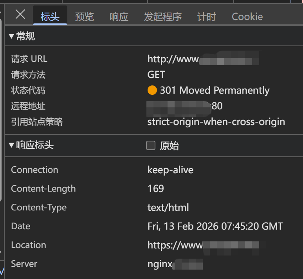Show the 计时 tab
Image resolution: width=303 pixels, height=279 pixels.
pos(207,17)
